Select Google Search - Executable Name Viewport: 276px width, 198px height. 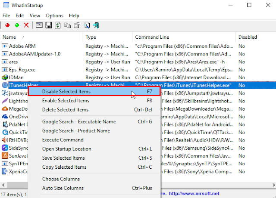click(94, 121)
